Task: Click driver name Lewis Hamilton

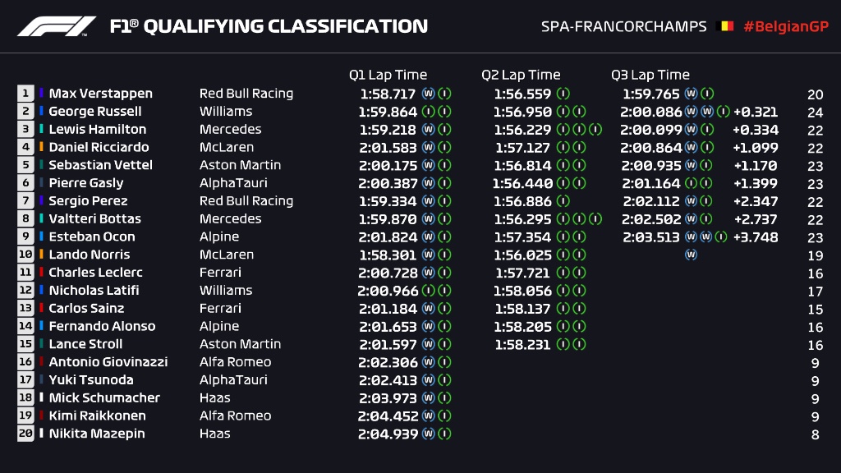Action: coord(97,130)
